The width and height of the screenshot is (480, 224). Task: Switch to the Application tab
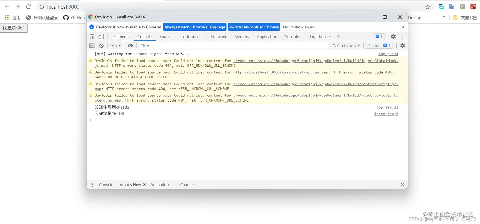tap(267, 37)
